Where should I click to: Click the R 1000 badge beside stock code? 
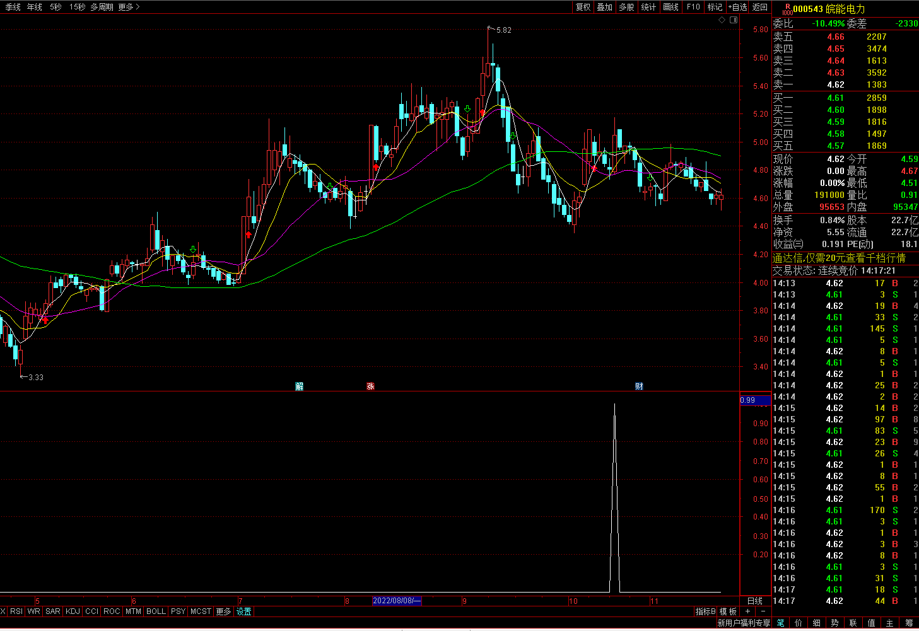click(x=787, y=9)
